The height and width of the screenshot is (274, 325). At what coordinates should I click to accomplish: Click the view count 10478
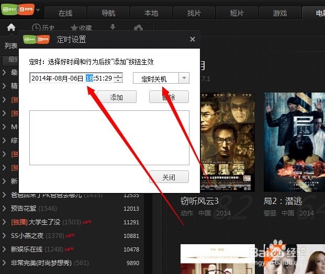point(131,249)
